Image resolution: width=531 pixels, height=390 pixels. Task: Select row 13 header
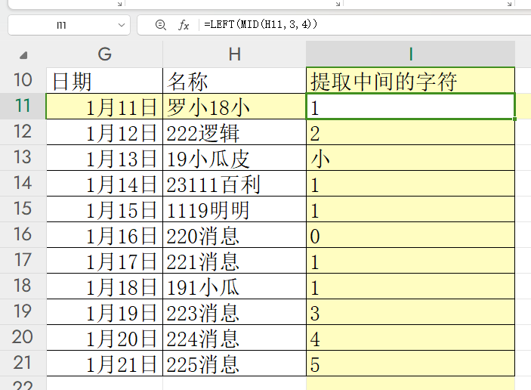point(23,157)
